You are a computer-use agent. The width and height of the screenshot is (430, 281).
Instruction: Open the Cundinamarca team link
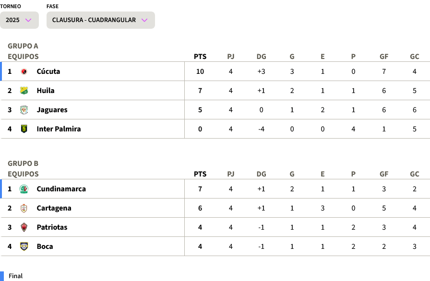pyautogui.click(x=61, y=189)
